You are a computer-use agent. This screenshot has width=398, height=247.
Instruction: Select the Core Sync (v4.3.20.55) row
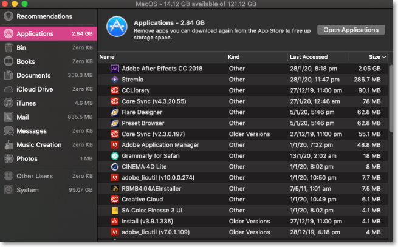243,101
